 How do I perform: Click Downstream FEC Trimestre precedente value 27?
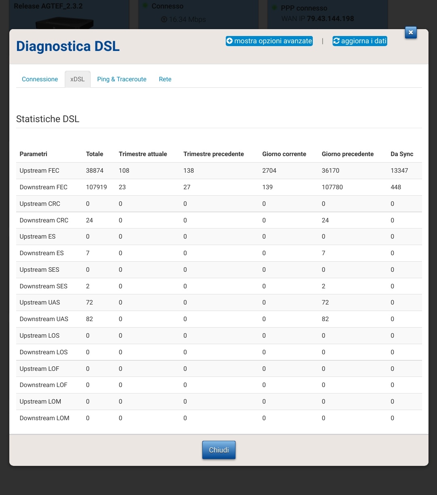click(187, 187)
